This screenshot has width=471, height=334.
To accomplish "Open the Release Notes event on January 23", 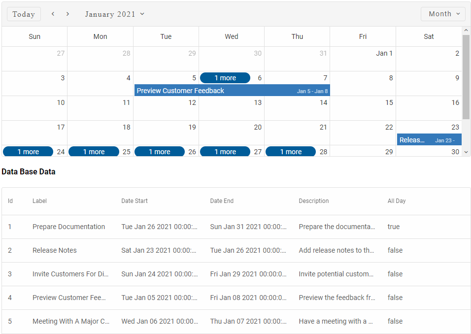I will tap(429, 140).
